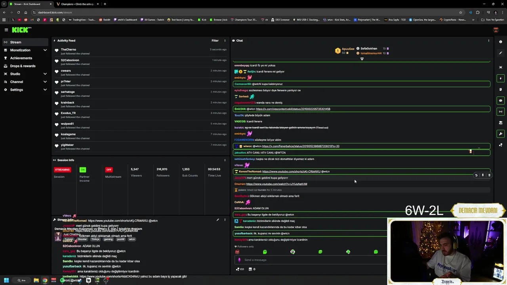Viewport: 507px width, 285px height.
Task: Open Activity Feed options menu
Action: tap(225, 40)
